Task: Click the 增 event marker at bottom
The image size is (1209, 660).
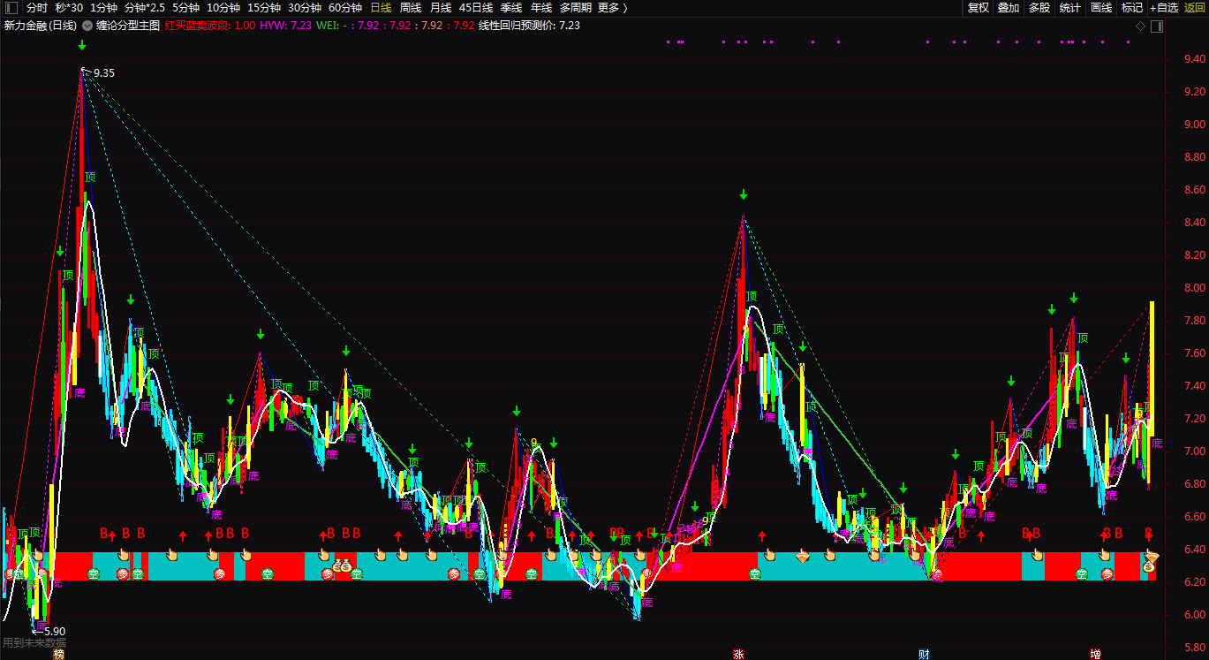Action: 1095,655
